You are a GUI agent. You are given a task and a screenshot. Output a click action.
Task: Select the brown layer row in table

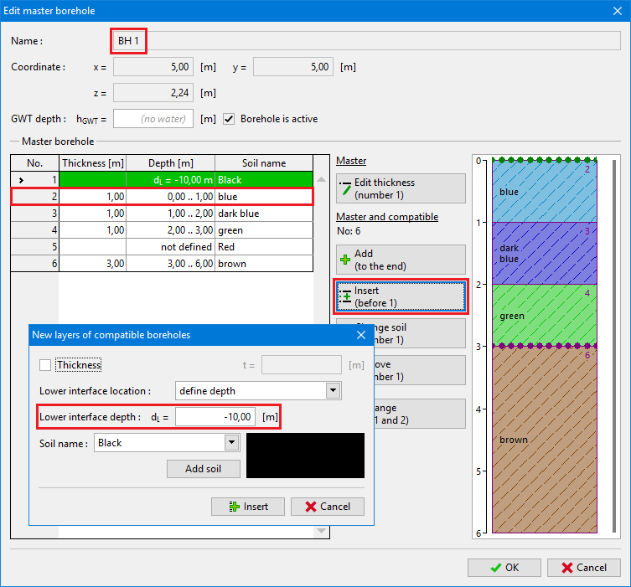tap(161, 264)
